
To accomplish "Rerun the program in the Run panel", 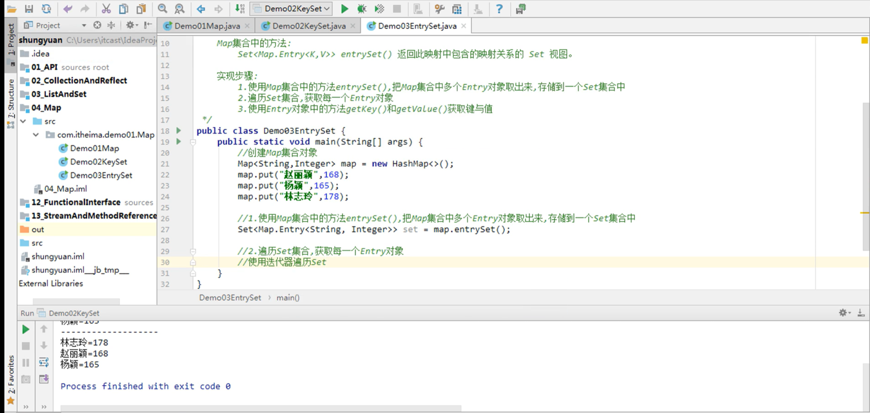I will (x=25, y=329).
